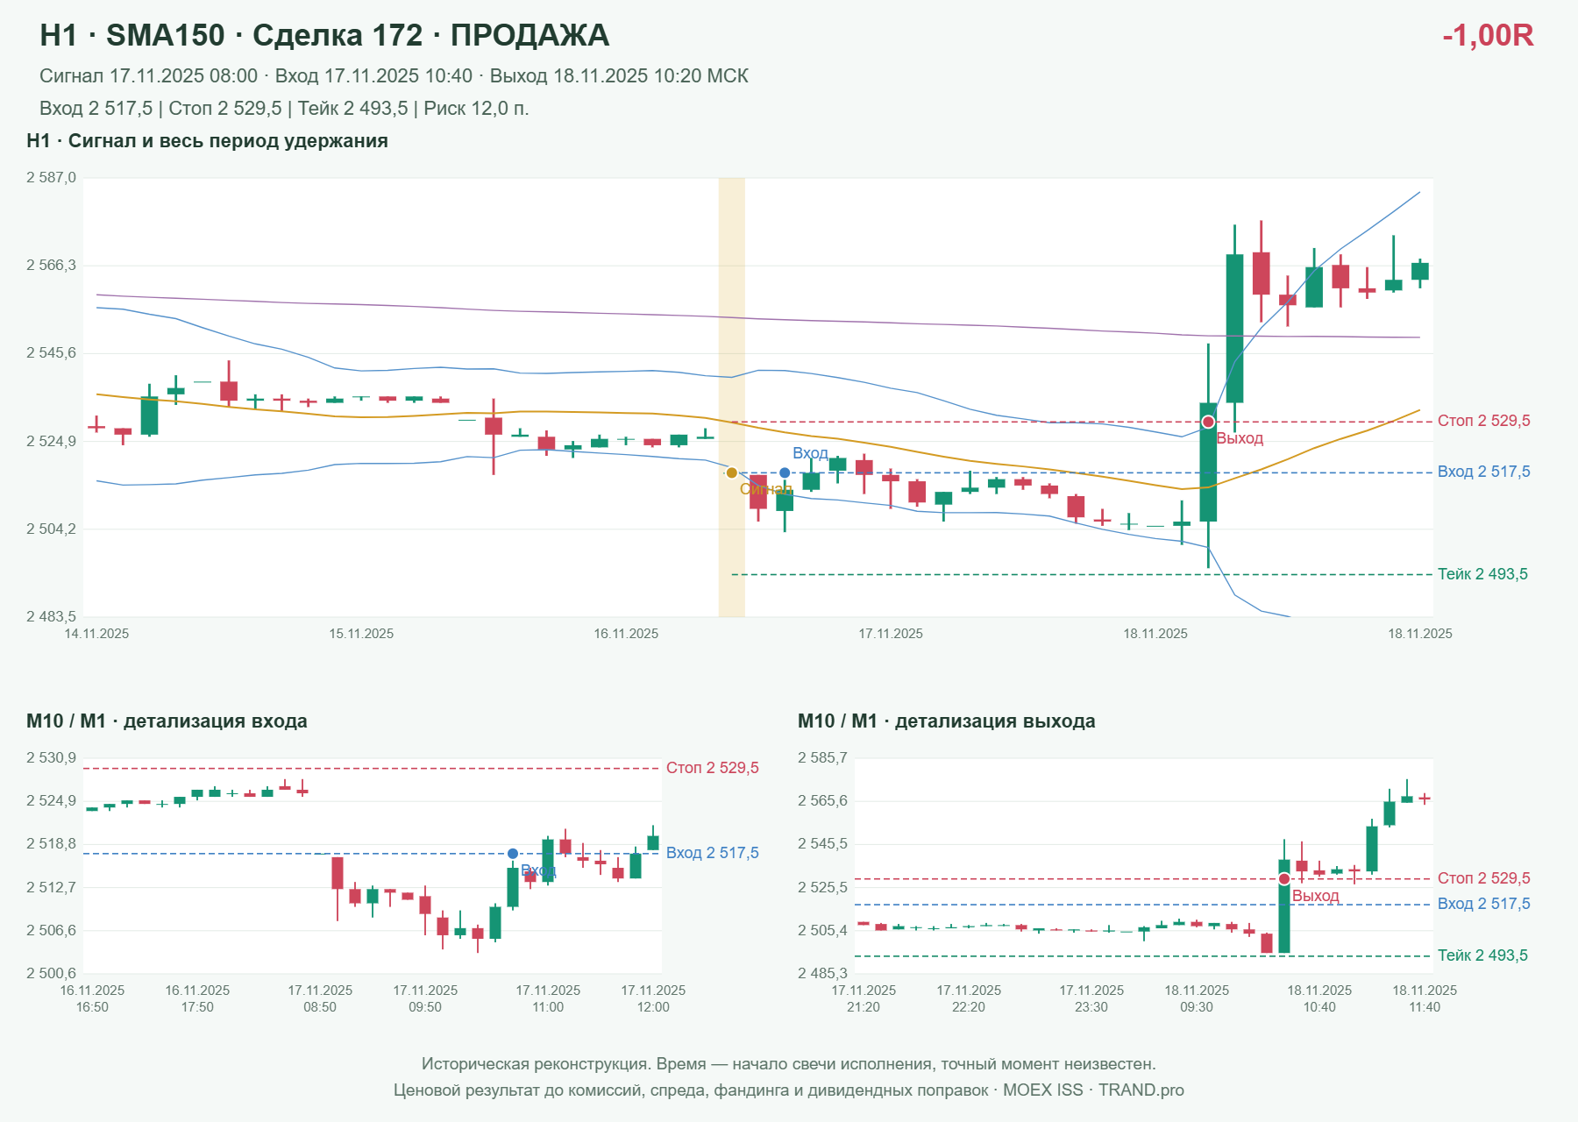Click the chart title 'H1 · SMA150 · Сделка 172 · ПРОДАЖА'

tap(324, 36)
